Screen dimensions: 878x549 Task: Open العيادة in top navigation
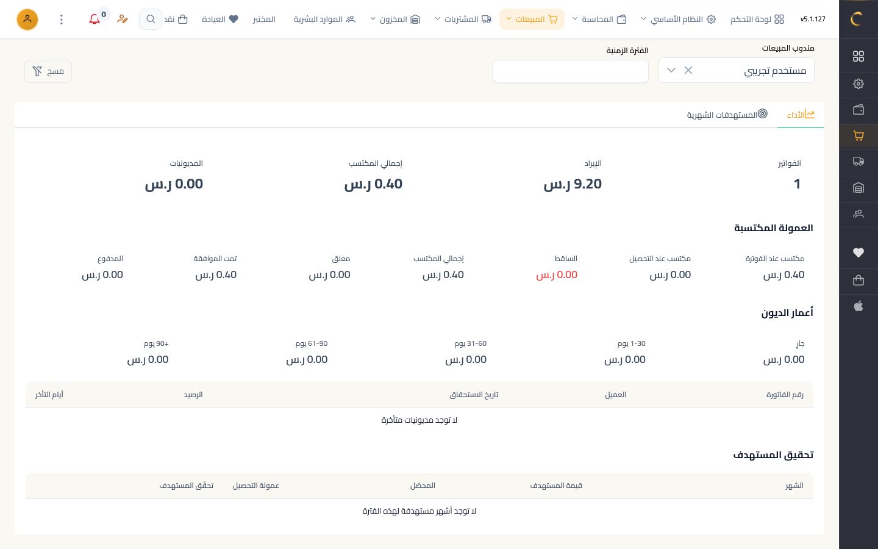click(x=220, y=20)
